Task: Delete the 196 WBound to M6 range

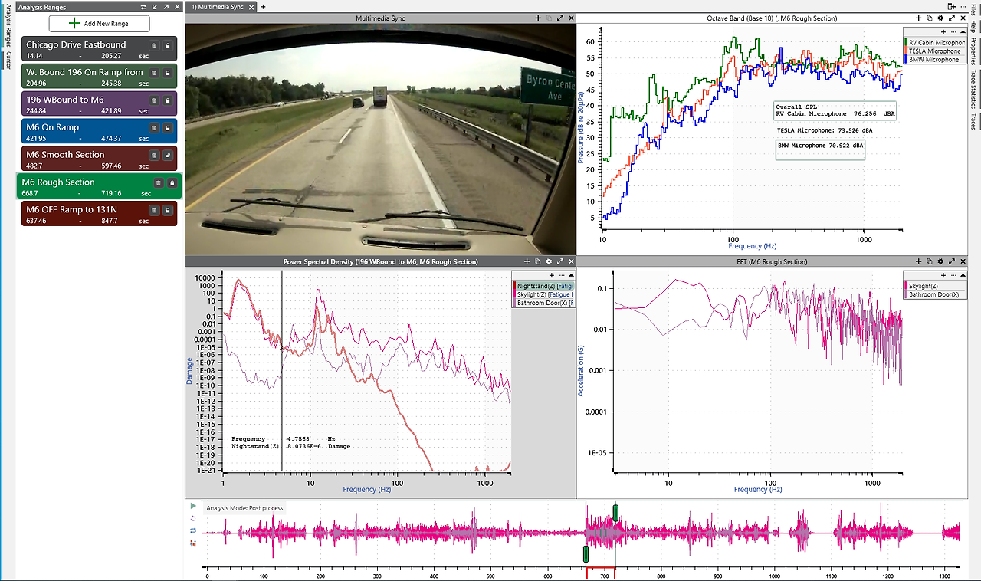Action: pyautogui.click(x=154, y=100)
